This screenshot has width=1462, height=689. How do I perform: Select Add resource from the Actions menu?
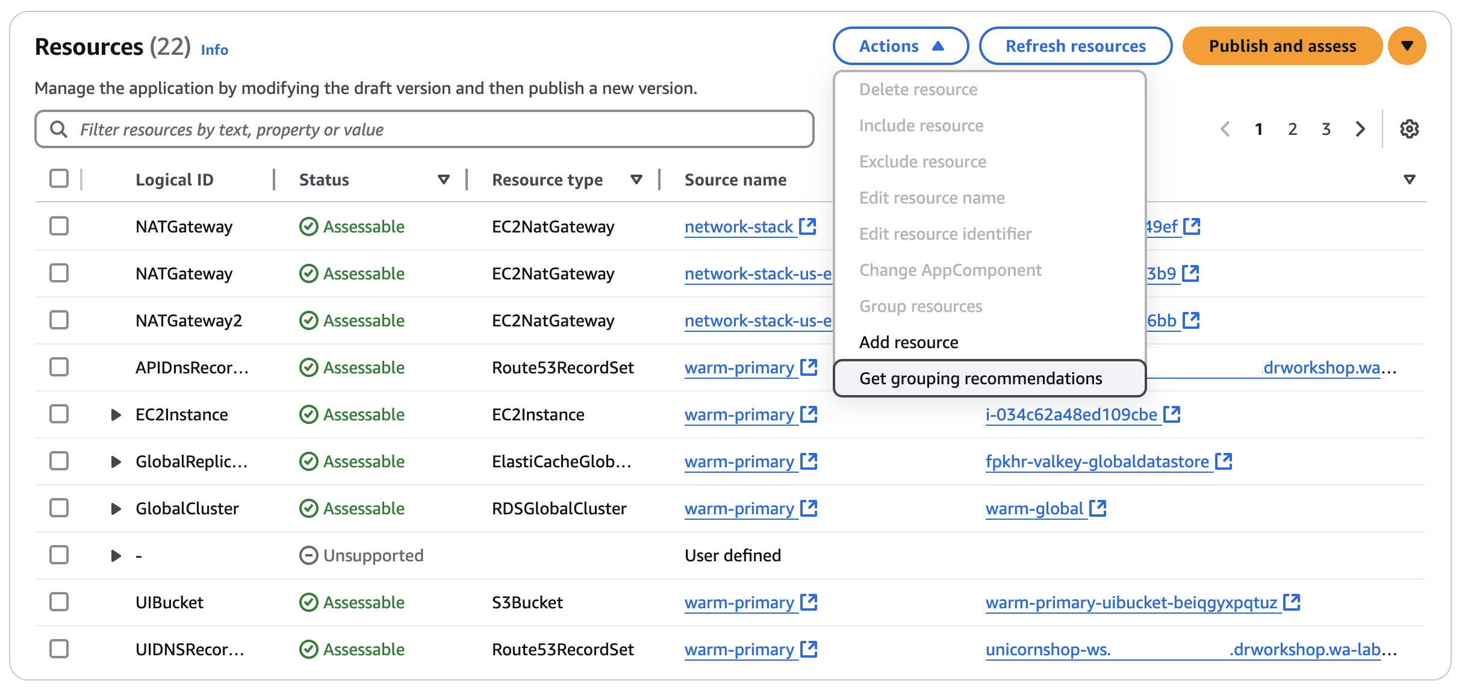[909, 341]
